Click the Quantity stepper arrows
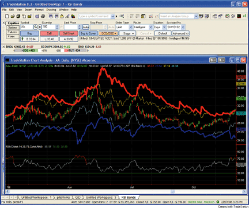This screenshot has height=208, width=249. 57,27
